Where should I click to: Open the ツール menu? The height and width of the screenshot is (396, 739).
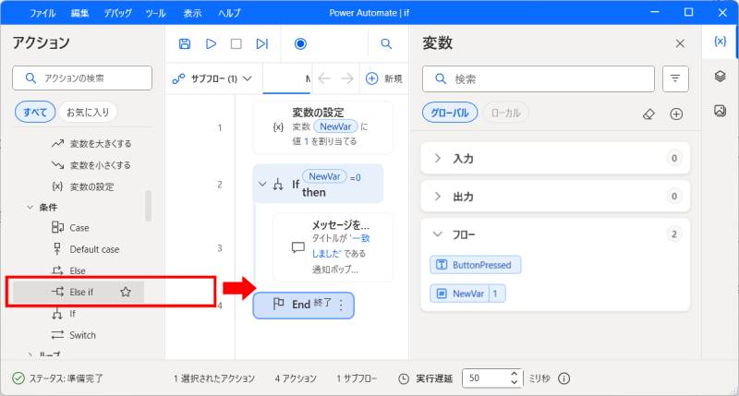pyautogui.click(x=158, y=13)
